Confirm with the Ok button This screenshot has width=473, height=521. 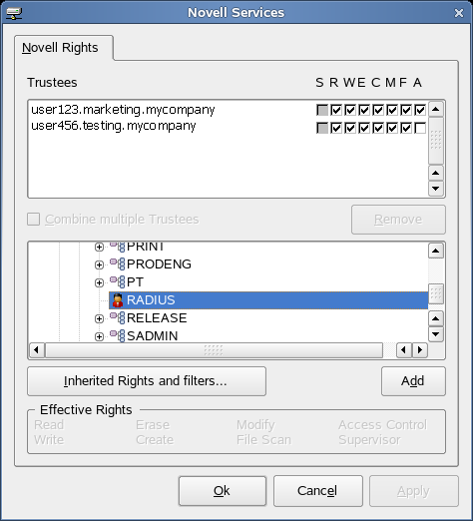click(x=223, y=491)
